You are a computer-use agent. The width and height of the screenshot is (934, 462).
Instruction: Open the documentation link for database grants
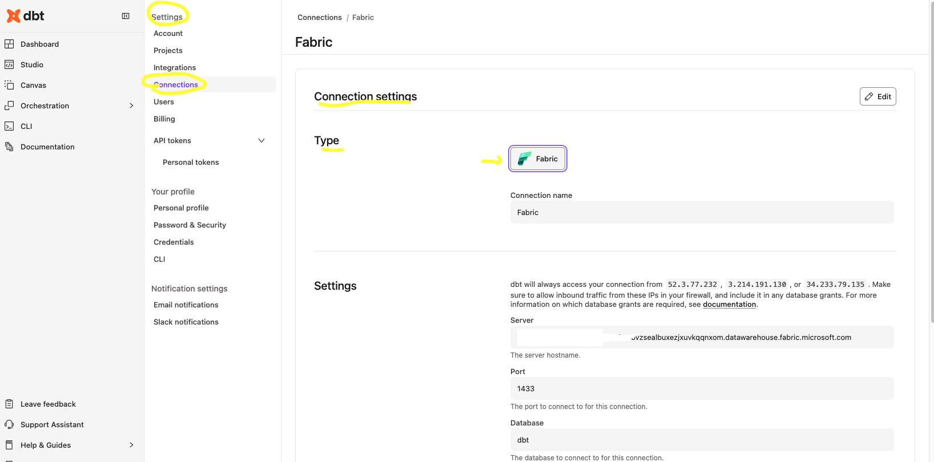[730, 304]
